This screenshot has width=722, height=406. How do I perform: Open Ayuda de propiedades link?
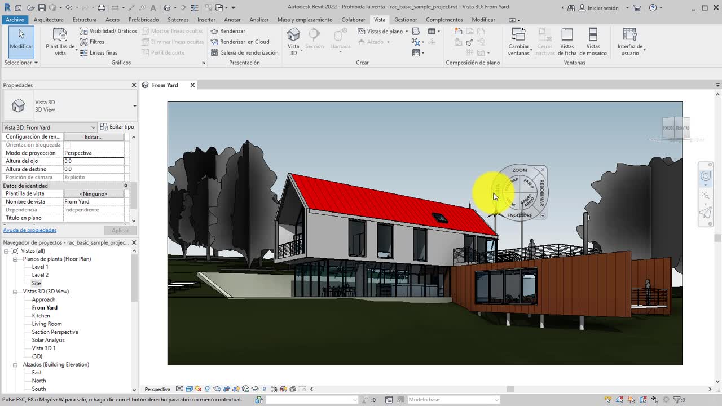coord(30,230)
